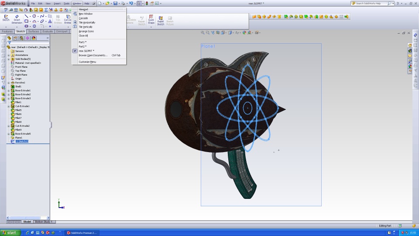Click SolidWorks Premium taskbar button
The height and width of the screenshot is (236, 419).
click(x=81, y=233)
